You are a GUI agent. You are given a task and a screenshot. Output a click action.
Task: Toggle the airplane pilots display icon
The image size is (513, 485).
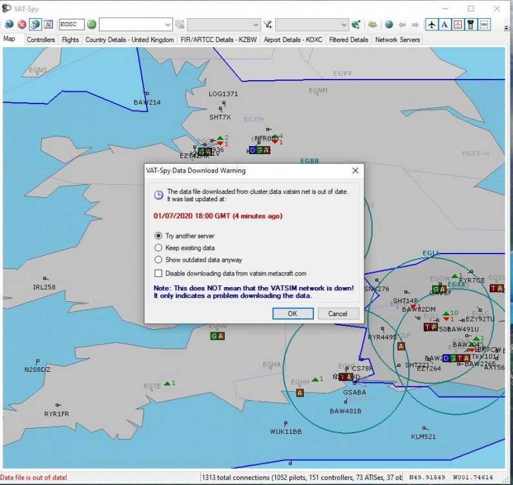(432, 25)
